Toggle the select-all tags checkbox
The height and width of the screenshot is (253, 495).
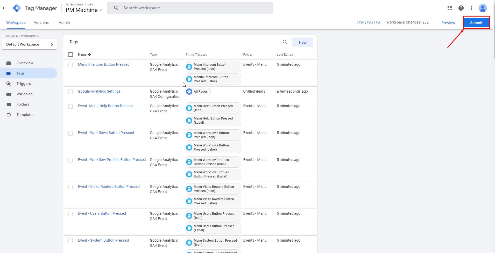pos(70,55)
